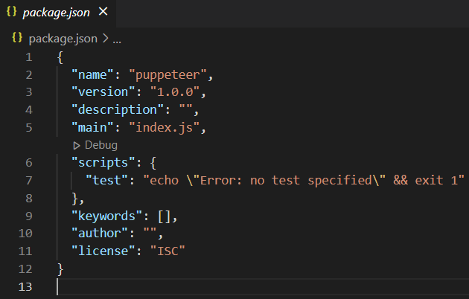Close the package.json tab
This screenshot has height=299, width=469.
103,12
